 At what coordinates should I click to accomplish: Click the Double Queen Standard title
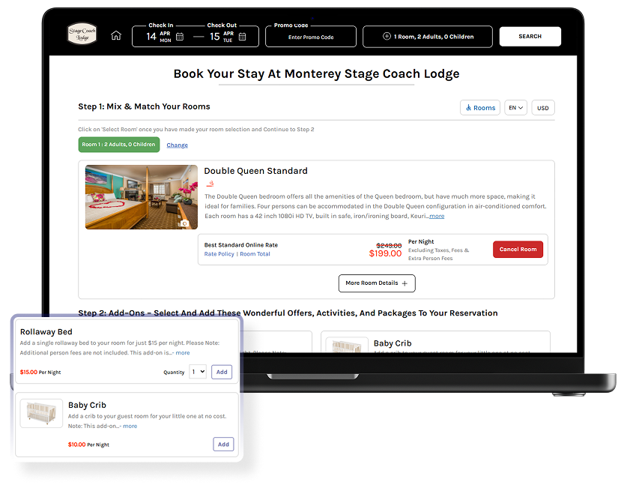pos(255,171)
